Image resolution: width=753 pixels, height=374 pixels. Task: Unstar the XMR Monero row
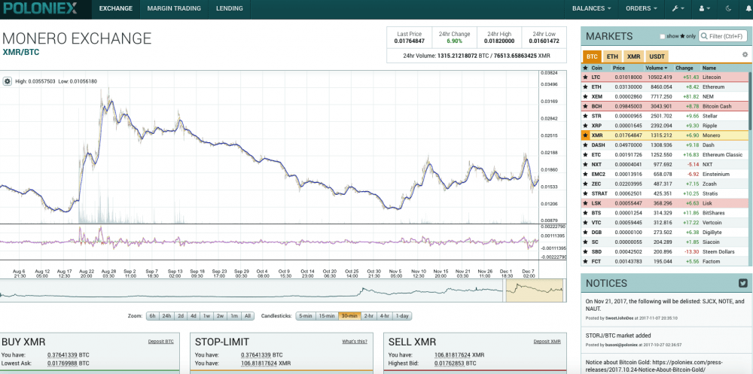[585, 135]
